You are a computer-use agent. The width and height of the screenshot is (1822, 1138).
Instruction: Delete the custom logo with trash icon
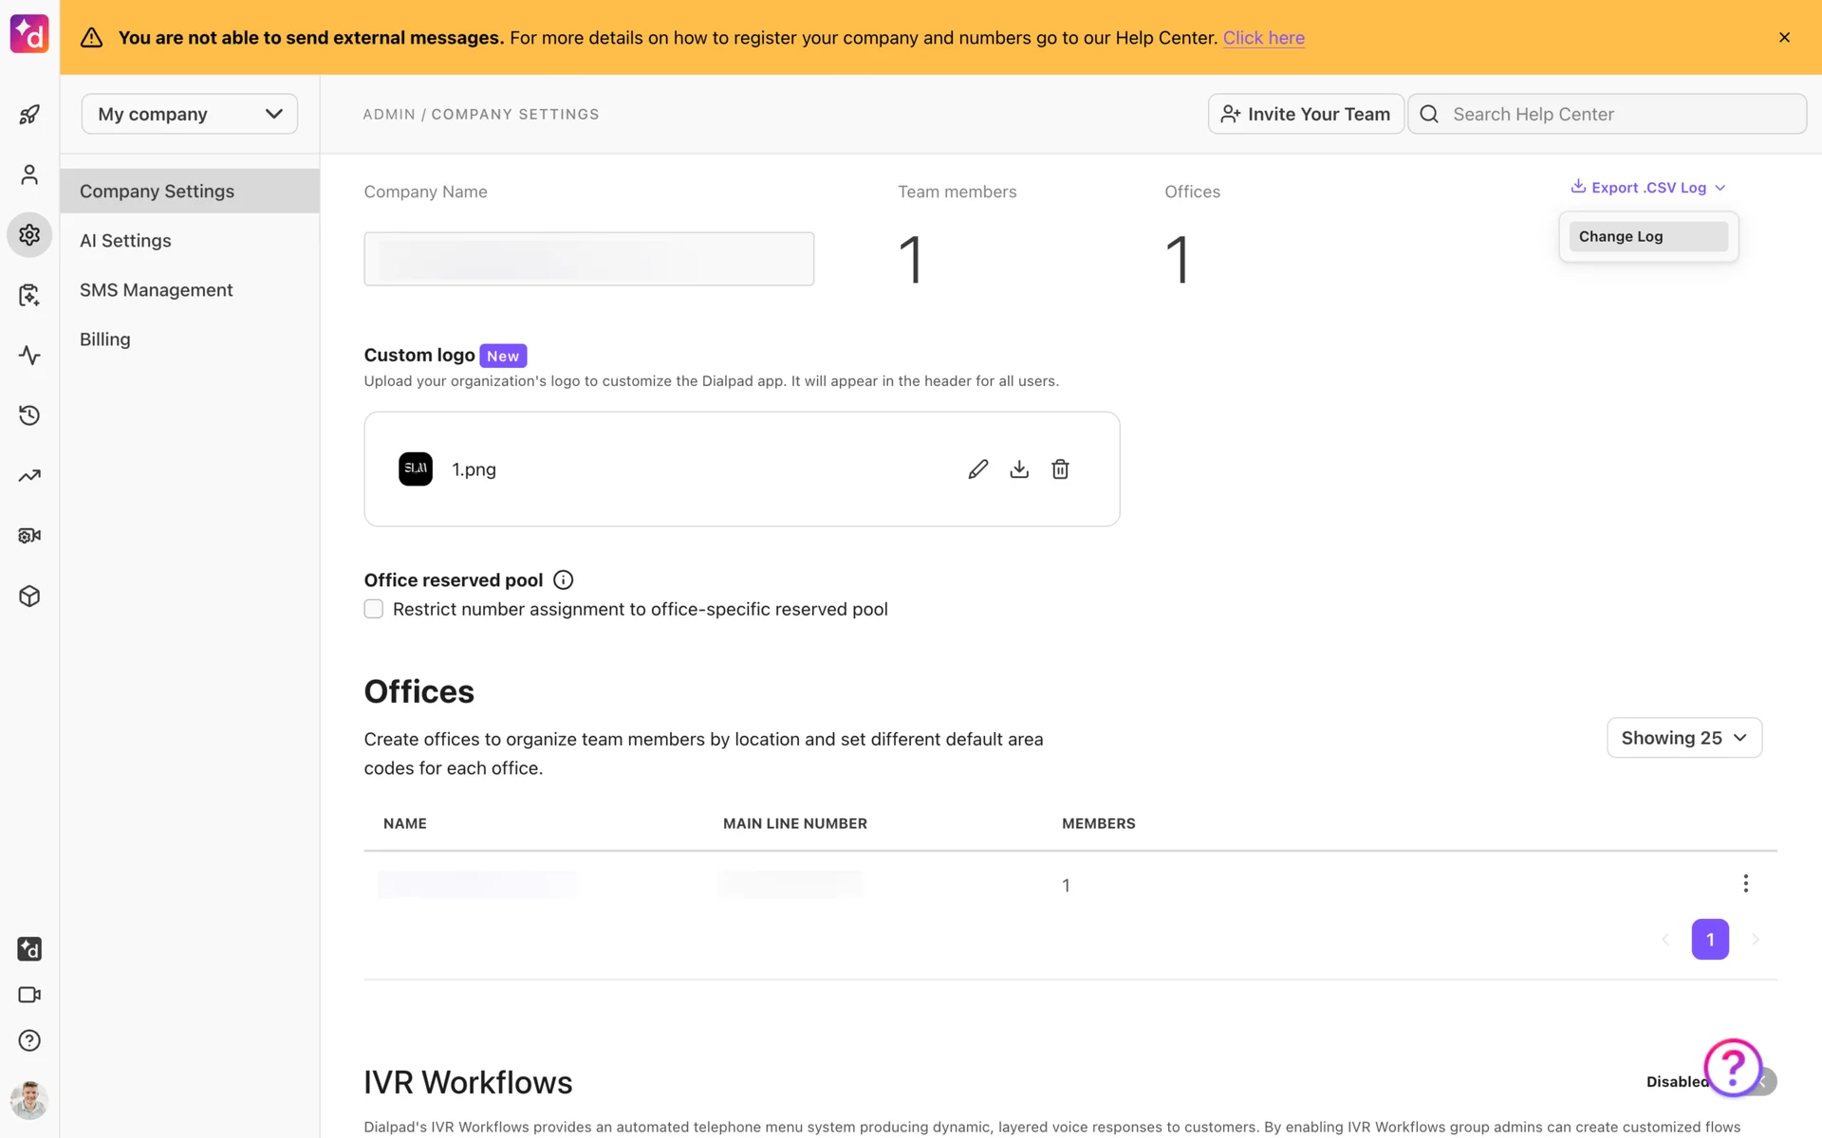coord(1060,469)
